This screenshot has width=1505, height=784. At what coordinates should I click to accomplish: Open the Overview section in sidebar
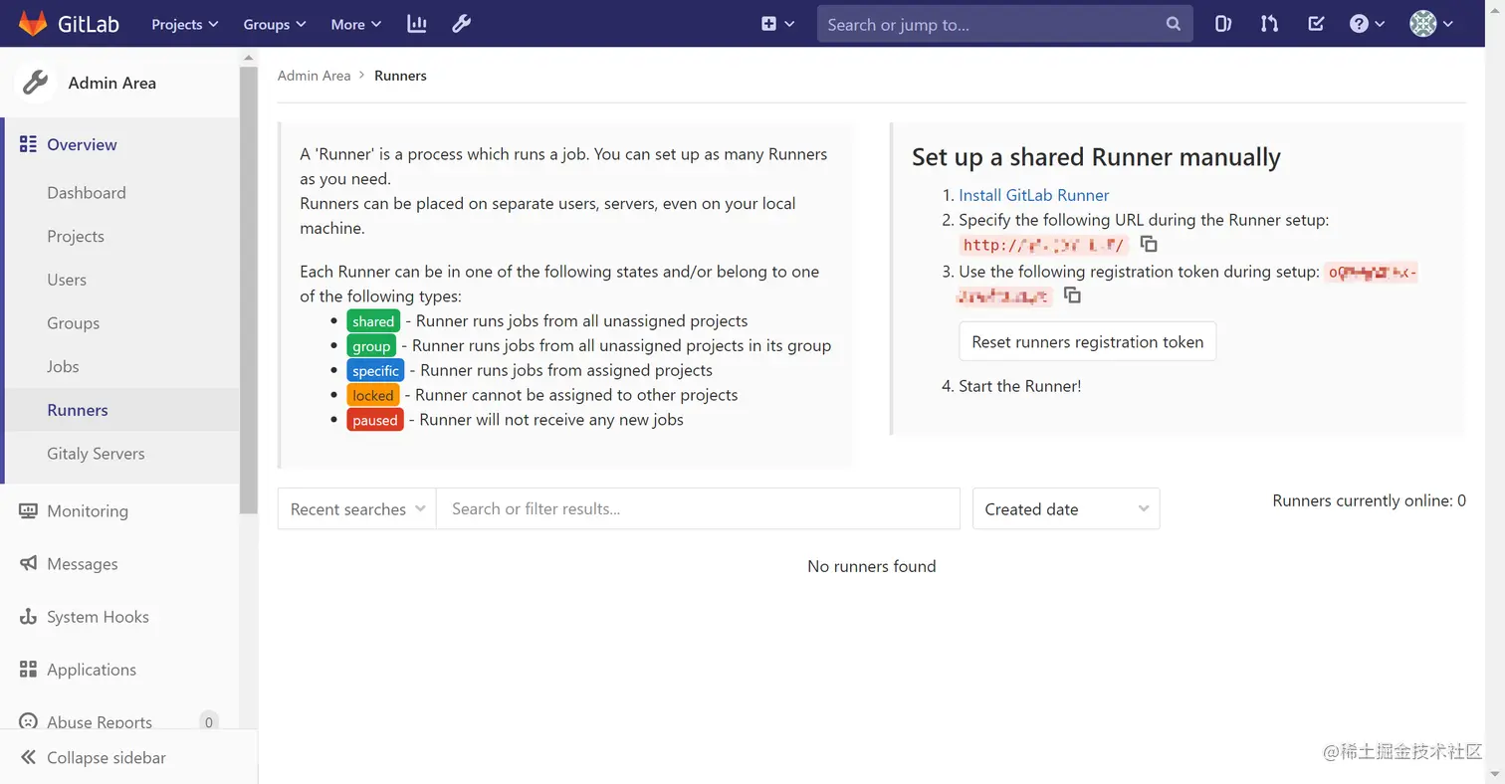[82, 144]
